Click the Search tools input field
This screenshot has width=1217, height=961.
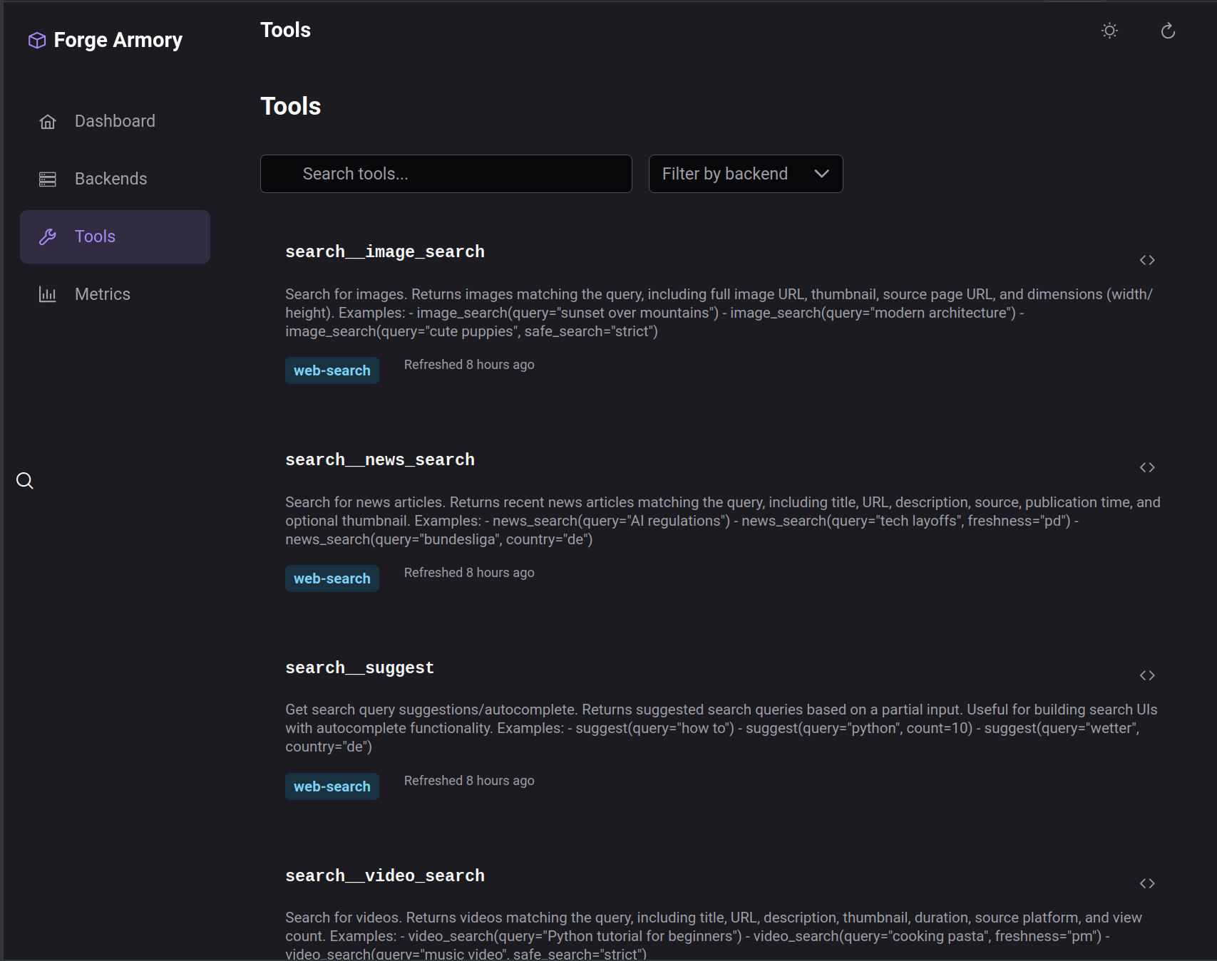[446, 174]
